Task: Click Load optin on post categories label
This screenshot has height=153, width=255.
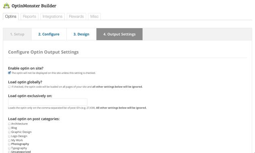Action: click(x=34, y=119)
